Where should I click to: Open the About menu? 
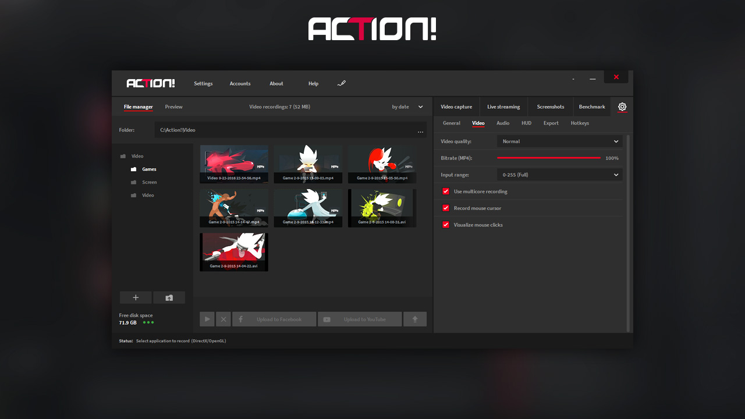(x=276, y=84)
